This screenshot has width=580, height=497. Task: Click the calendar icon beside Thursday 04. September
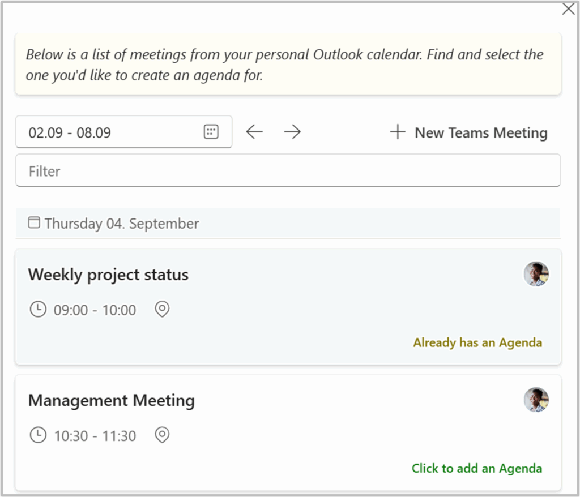coord(34,222)
